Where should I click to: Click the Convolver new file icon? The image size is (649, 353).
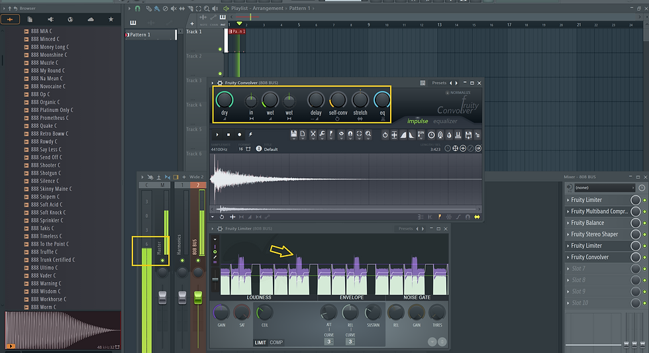(303, 134)
